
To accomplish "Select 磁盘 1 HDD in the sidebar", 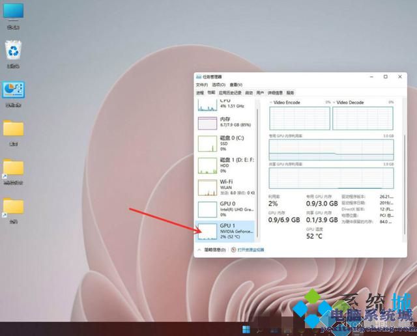I will coord(225,165).
